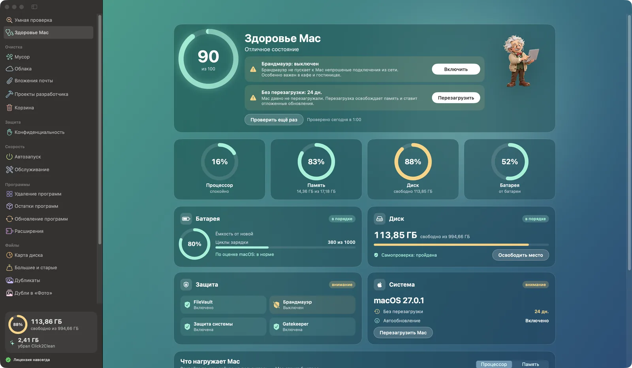Click the Apple logo icon in Система card

tap(380, 285)
